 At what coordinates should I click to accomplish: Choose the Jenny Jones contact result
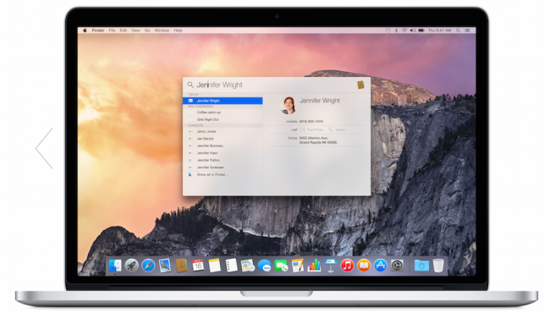(223, 131)
